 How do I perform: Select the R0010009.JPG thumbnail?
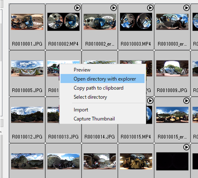[x=172, y=68]
